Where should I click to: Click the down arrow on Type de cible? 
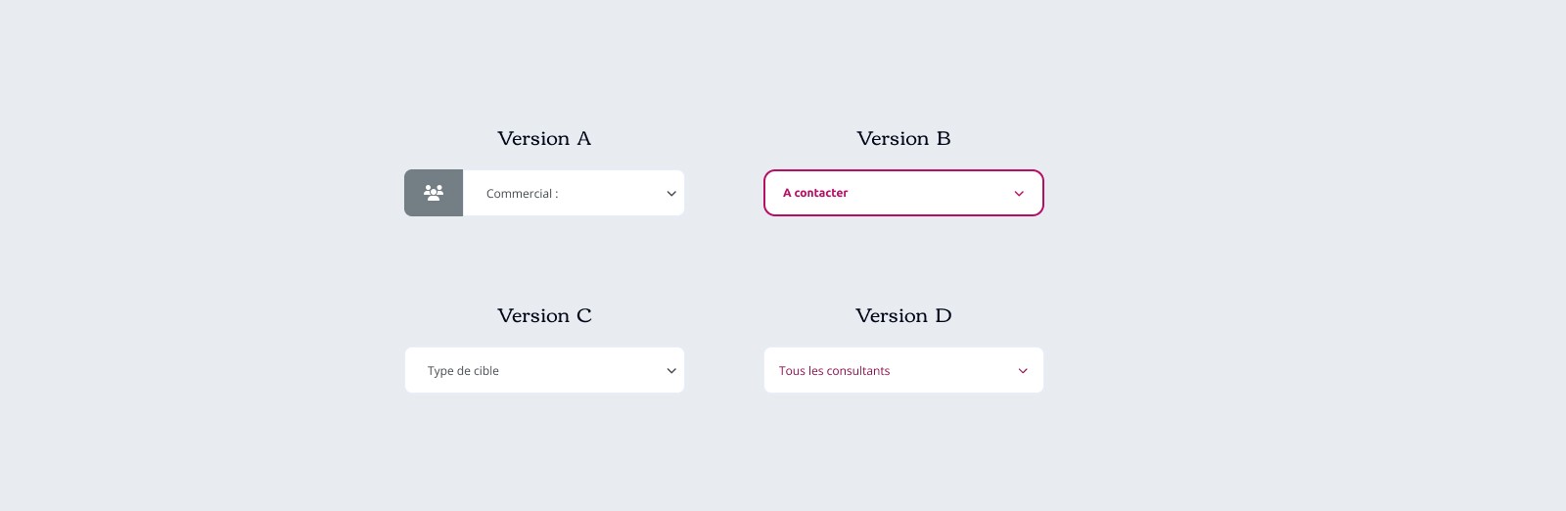pos(671,371)
